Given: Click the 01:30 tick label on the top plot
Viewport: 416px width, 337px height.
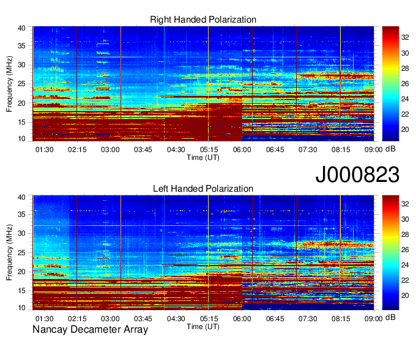Looking at the screenshot, I should [x=44, y=150].
